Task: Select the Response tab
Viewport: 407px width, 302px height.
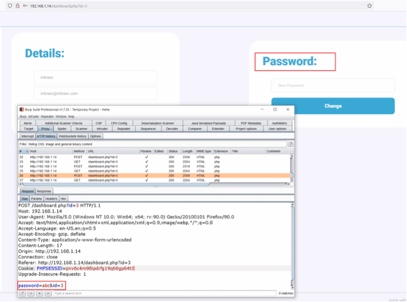Action: (44, 191)
